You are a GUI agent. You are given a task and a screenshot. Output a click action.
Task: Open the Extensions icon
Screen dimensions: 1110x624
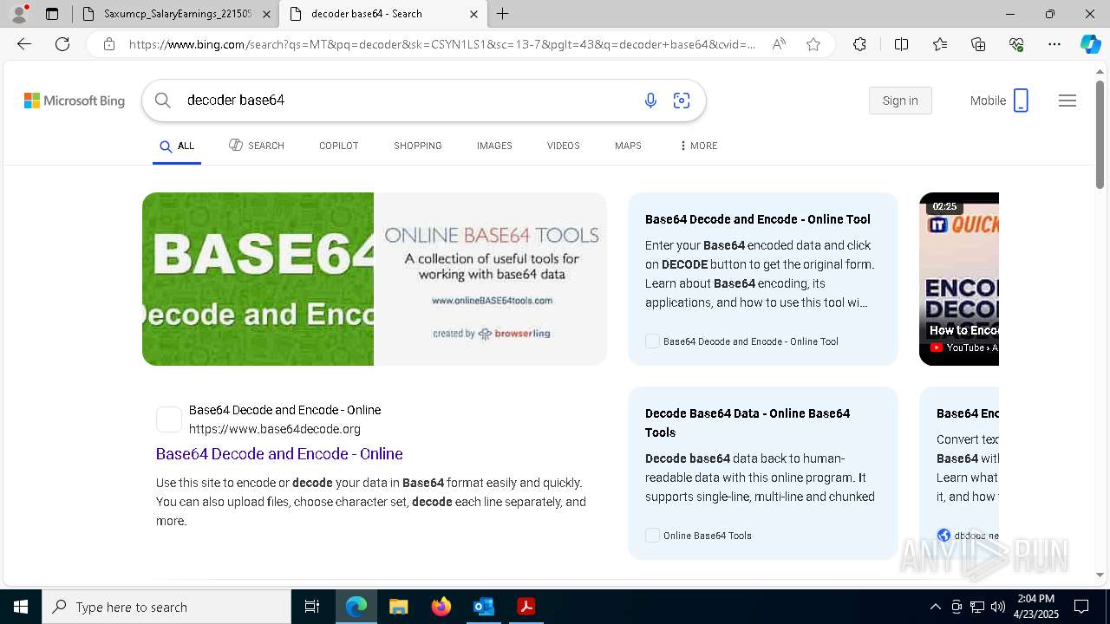(859, 44)
